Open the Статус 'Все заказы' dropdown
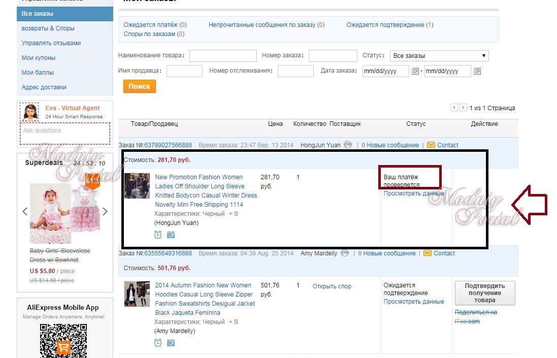 pyautogui.click(x=439, y=56)
